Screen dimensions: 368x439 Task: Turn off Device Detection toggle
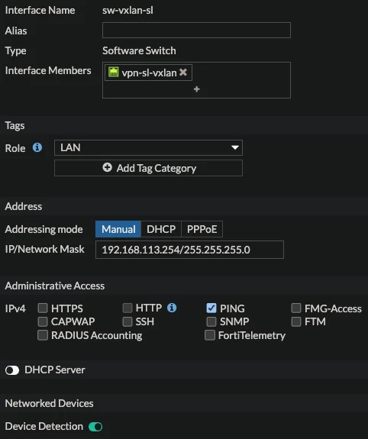pos(95,427)
